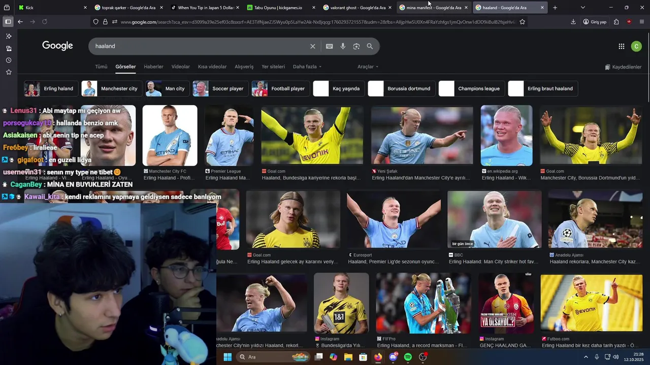Viewport: 650px width, 365px height.
Task: Open a new tab with the plus button
Action: tap(555, 8)
